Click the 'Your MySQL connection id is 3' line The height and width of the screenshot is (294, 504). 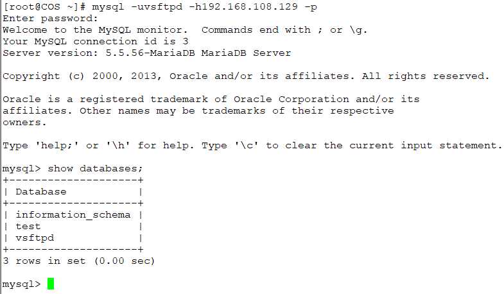click(x=96, y=42)
